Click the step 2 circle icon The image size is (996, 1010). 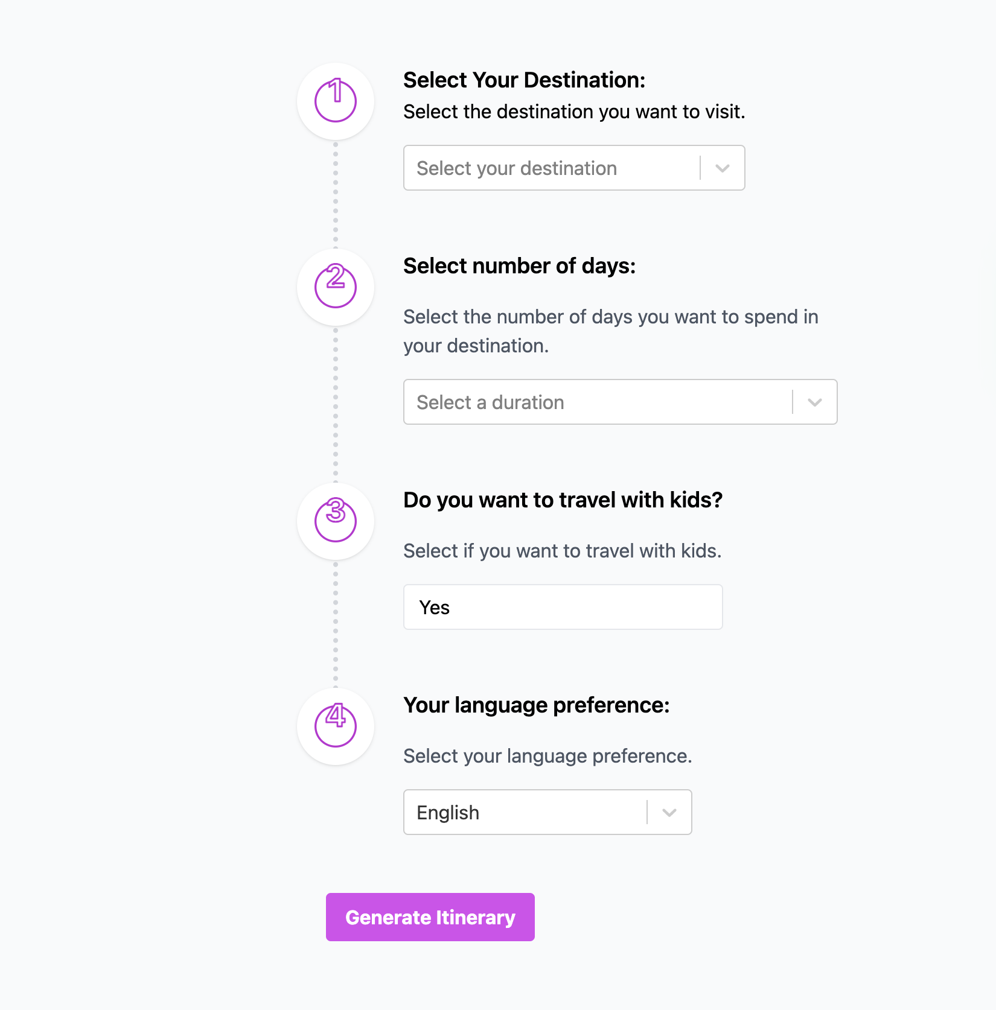point(336,287)
